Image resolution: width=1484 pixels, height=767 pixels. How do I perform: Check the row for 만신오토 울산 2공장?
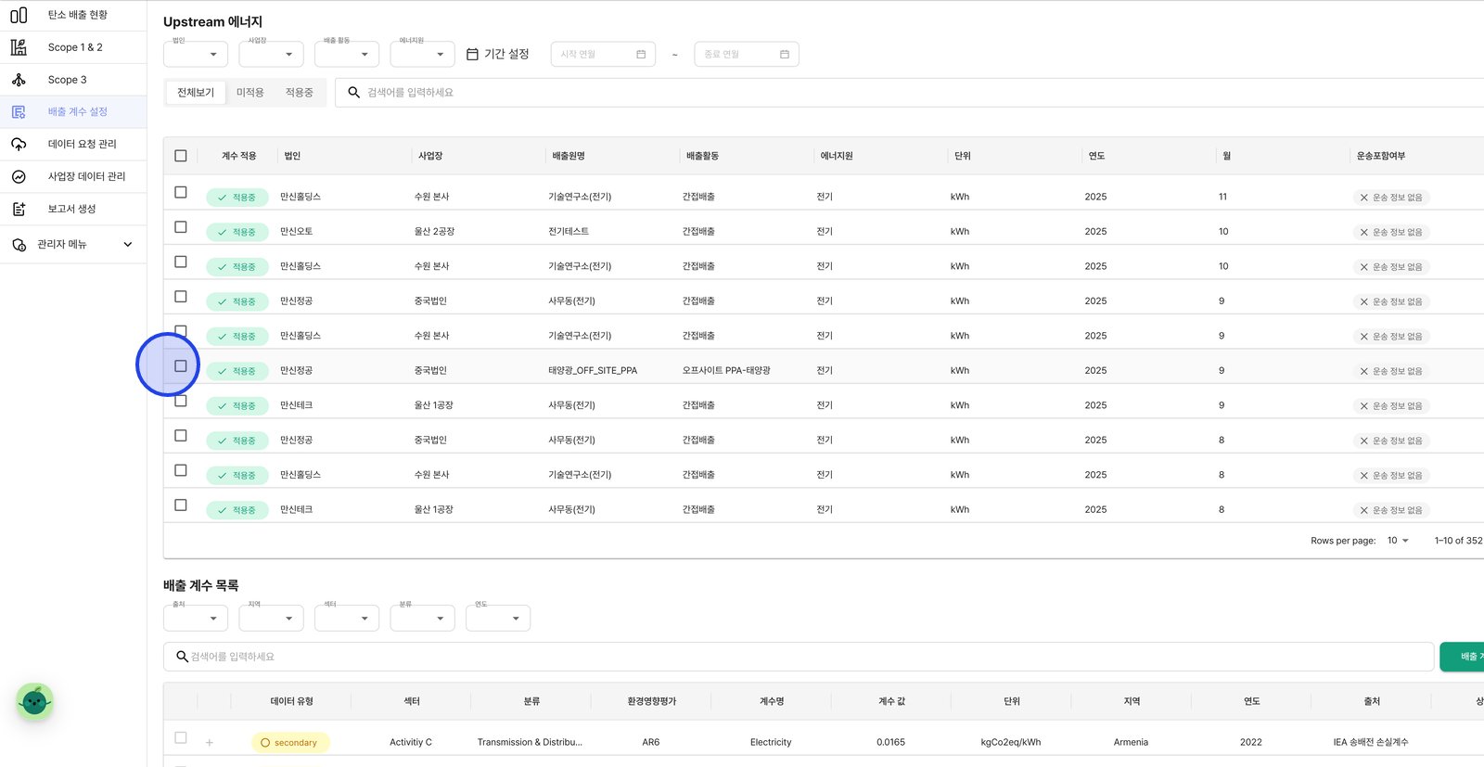181,227
